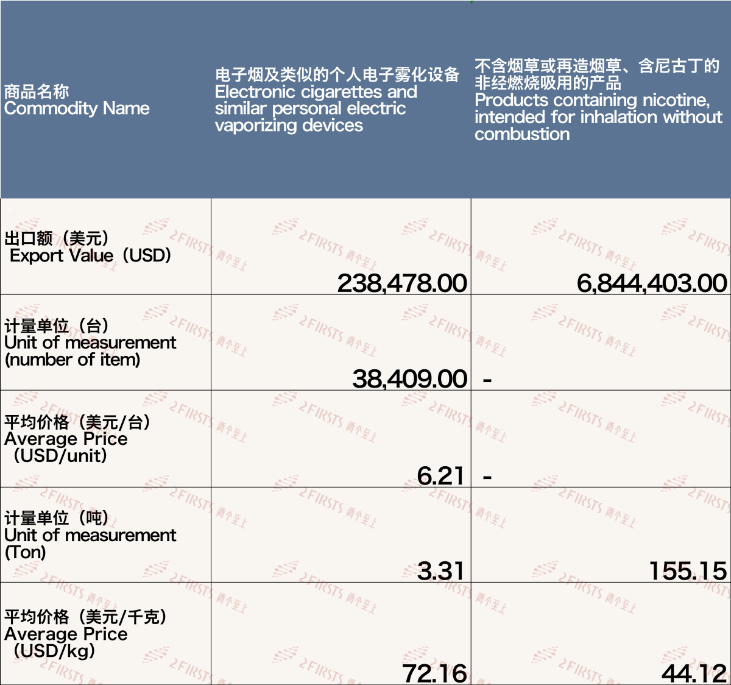Viewport: 731px width, 685px height.
Task: Click the value 72.16
Action: [434, 673]
